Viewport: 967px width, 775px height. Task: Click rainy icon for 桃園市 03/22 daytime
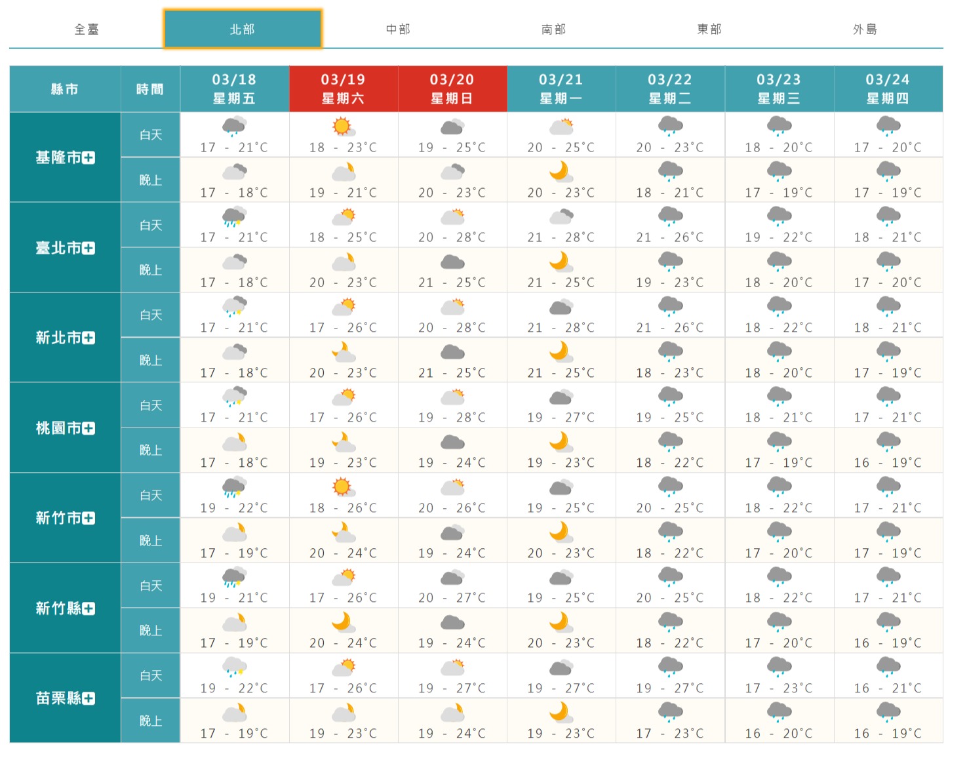point(670,397)
